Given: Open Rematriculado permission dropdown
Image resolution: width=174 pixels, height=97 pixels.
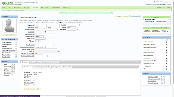Looking at the screenshot, I should (x=163, y=81).
